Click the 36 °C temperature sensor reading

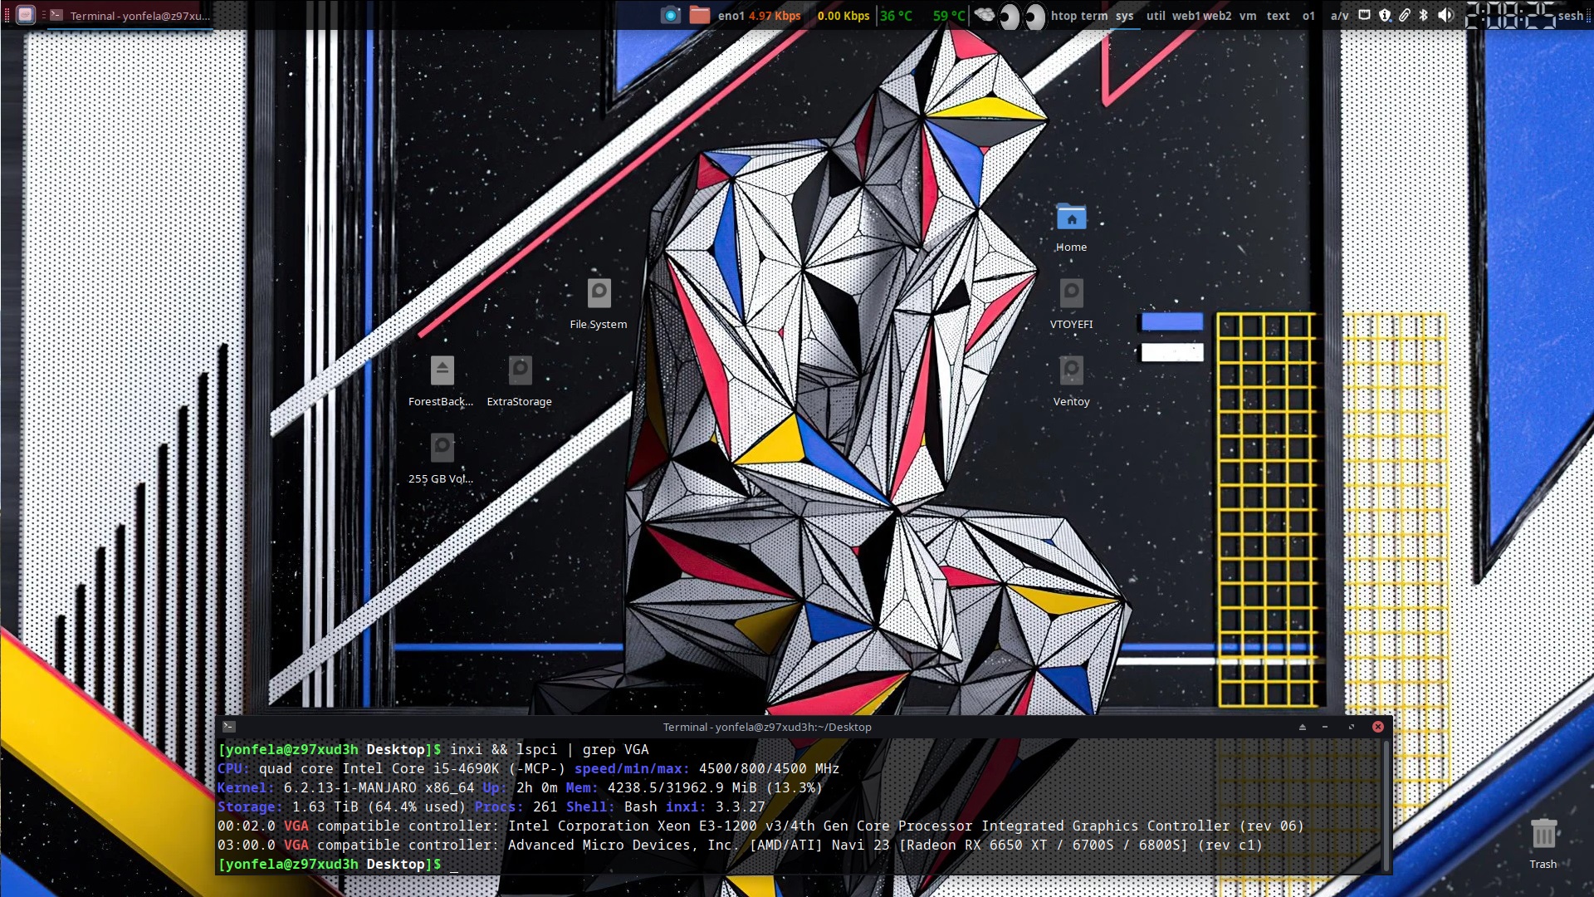click(x=896, y=16)
